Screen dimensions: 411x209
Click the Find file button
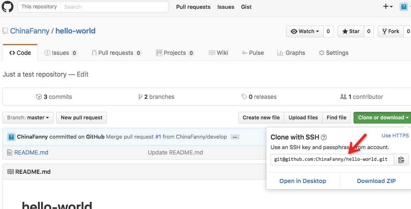tap(336, 118)
